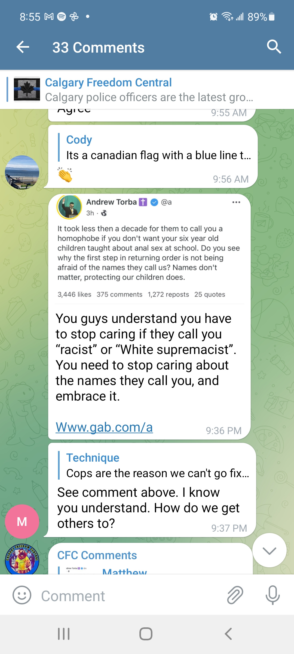Record a voice message with microphone icon
This screenshot has width=294, height=654.
tap(272, 595)
